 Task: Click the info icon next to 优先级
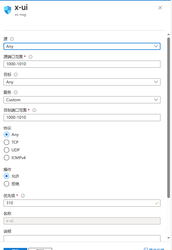tap(23, 196)
